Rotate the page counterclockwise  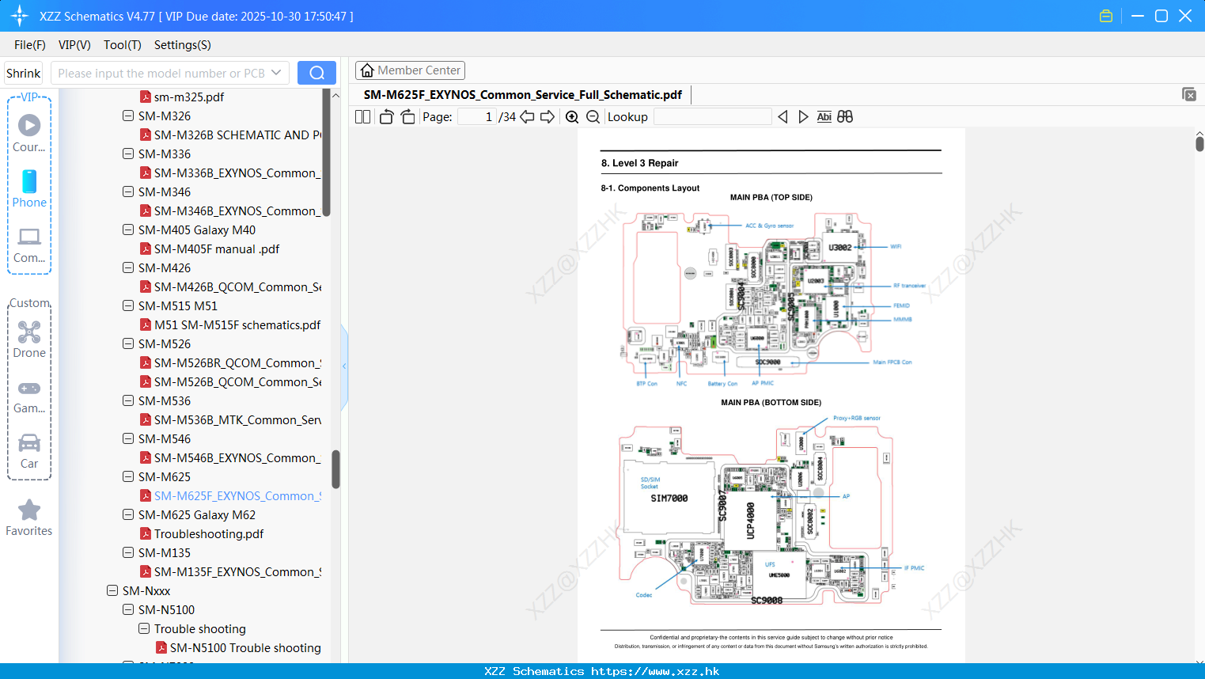tap(386, 116)
